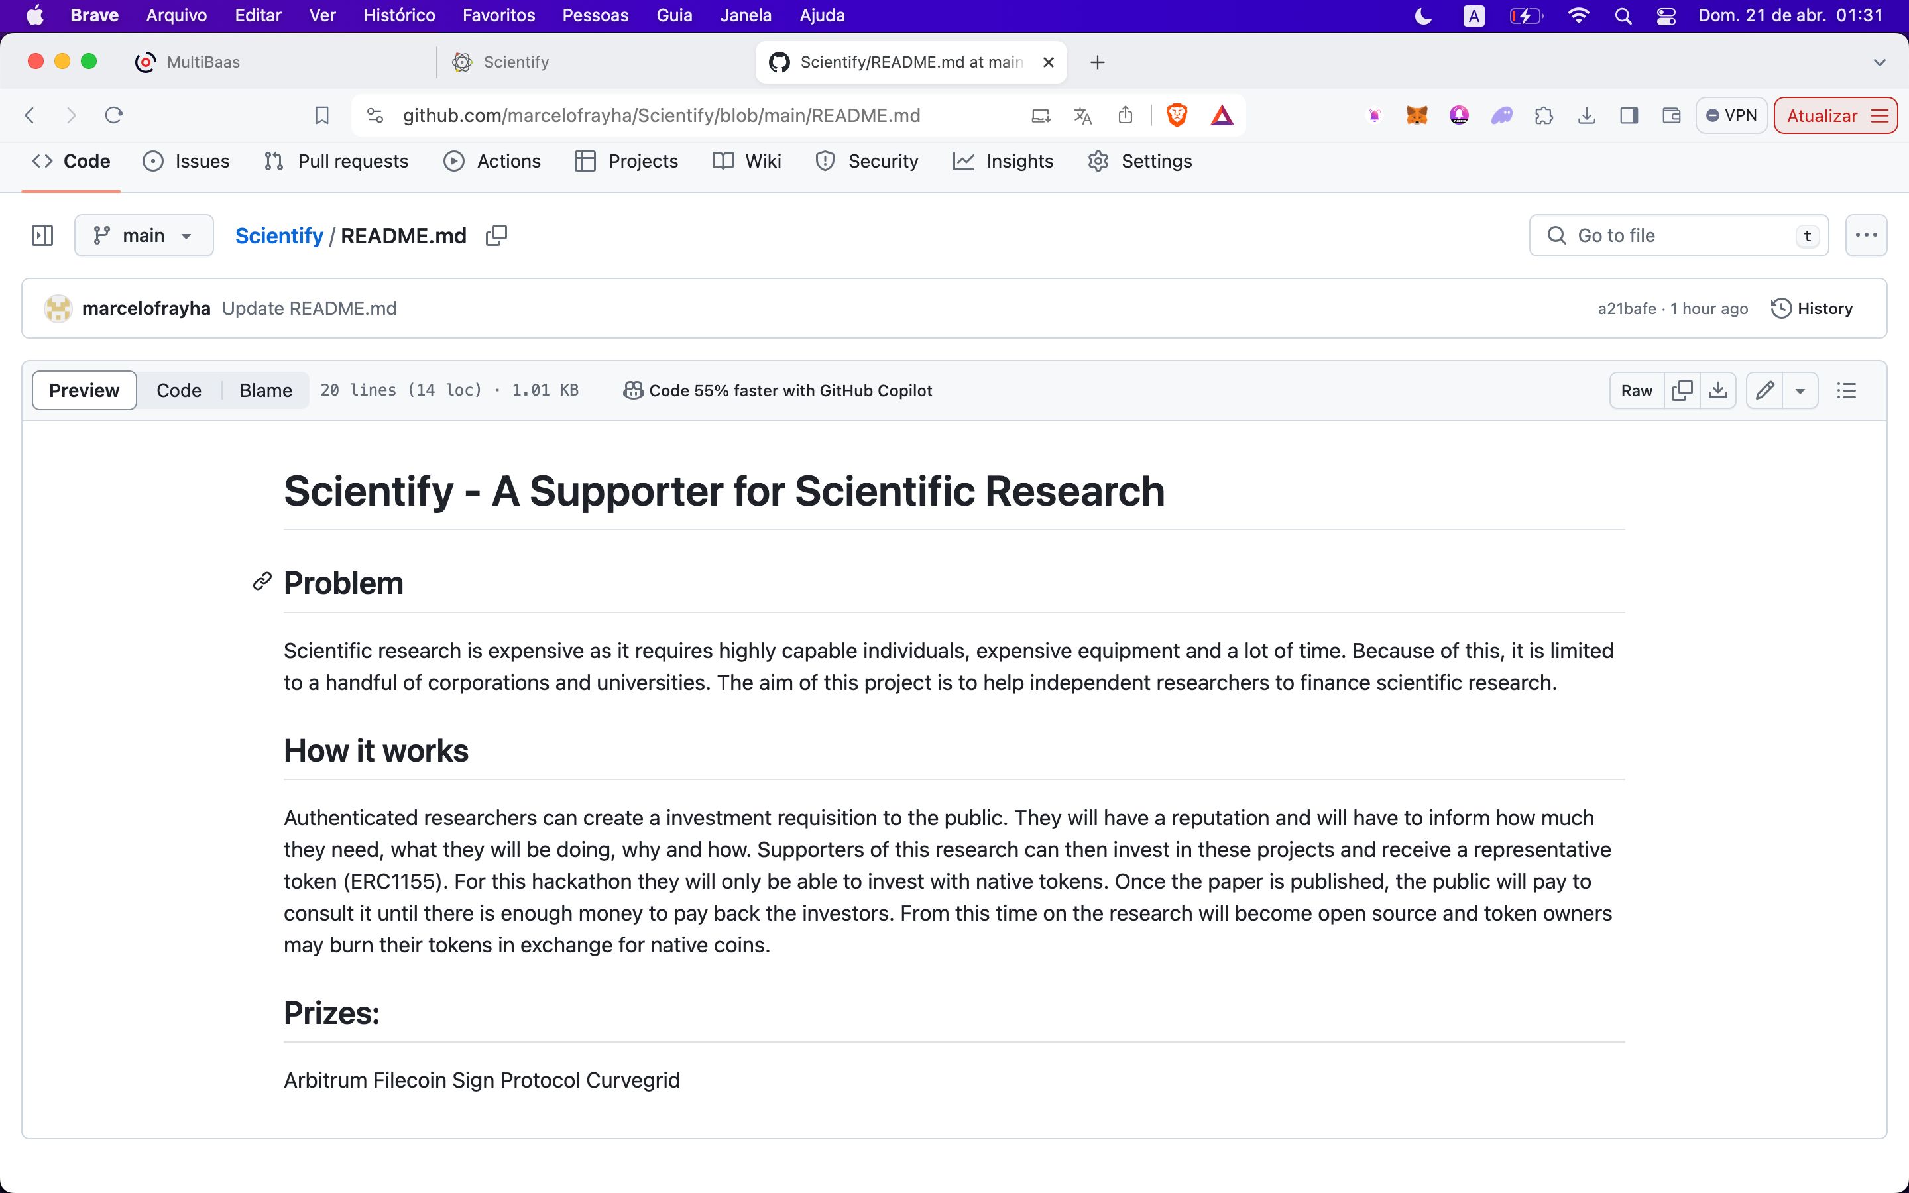Switch to Blame tab
The height and width of the screenshot is (1193, 1909).
click(x=264, y=389)
